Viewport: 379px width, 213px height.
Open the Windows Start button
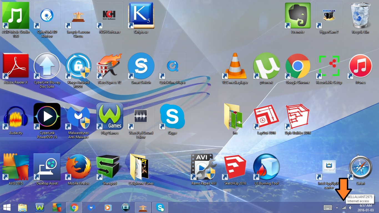(x=7, y=207)
